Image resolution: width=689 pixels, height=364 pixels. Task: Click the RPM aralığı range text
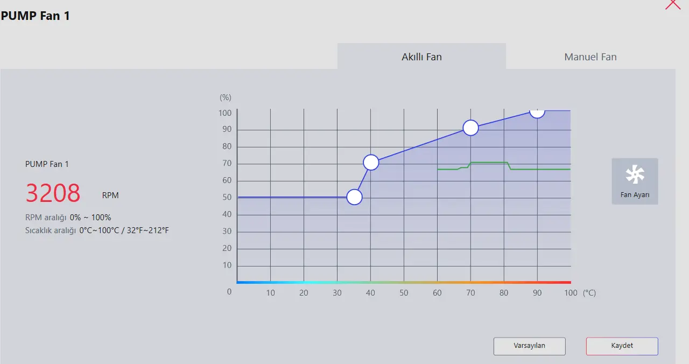(68, 218)
